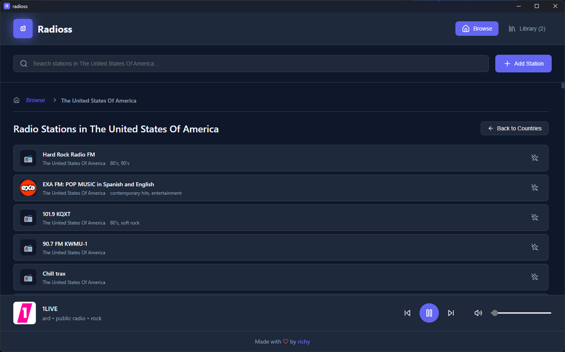
Task: Click the volume slider handle
Action: click(x=495, y=313)
